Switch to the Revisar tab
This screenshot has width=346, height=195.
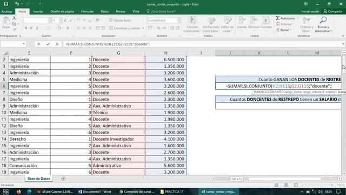coord(121,11)
